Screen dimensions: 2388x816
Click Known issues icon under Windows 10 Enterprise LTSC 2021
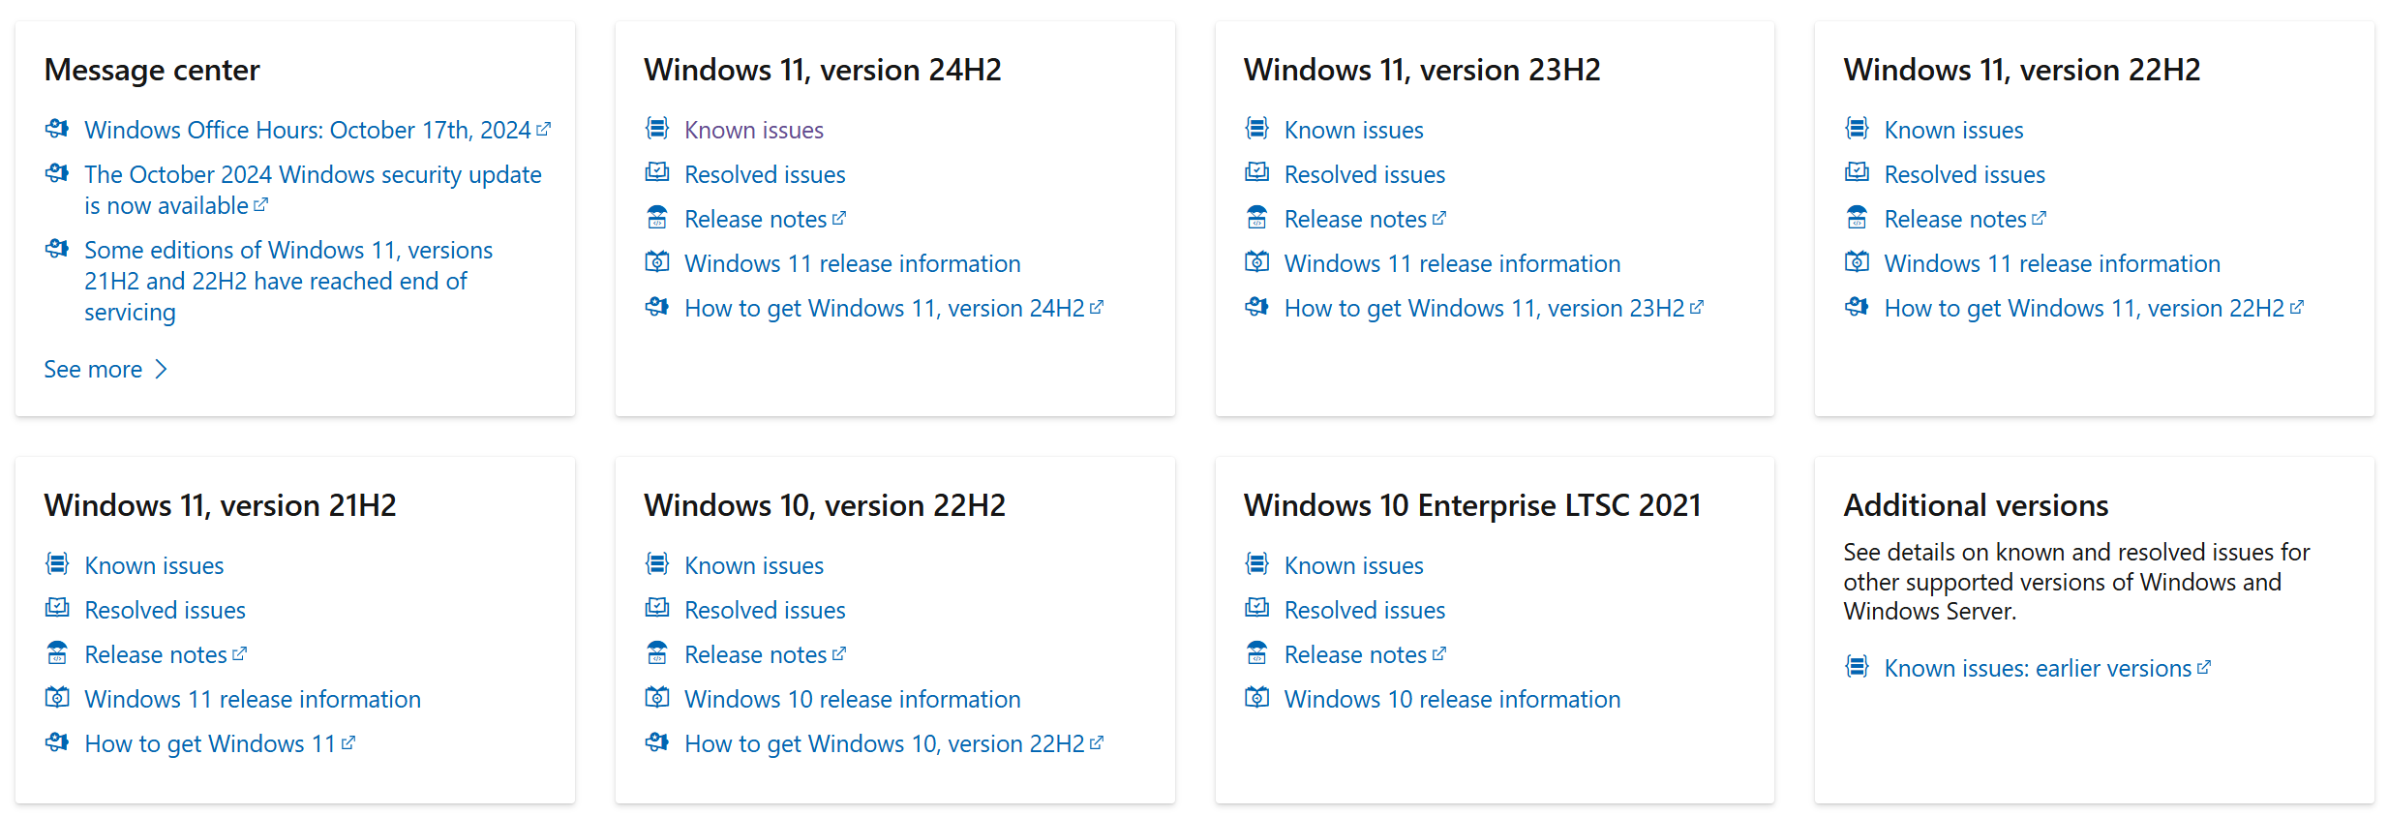click(1256, 564)
